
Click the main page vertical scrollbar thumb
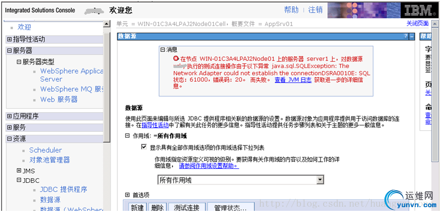point(435,94)
